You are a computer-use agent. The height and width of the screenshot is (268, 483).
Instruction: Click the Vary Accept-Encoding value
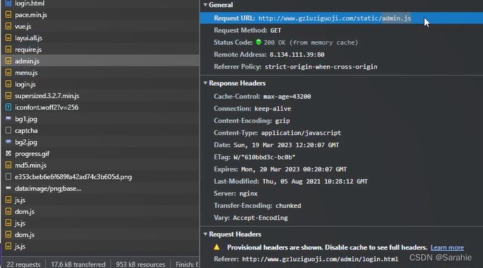pyautogui.click(x=260, y=218)
